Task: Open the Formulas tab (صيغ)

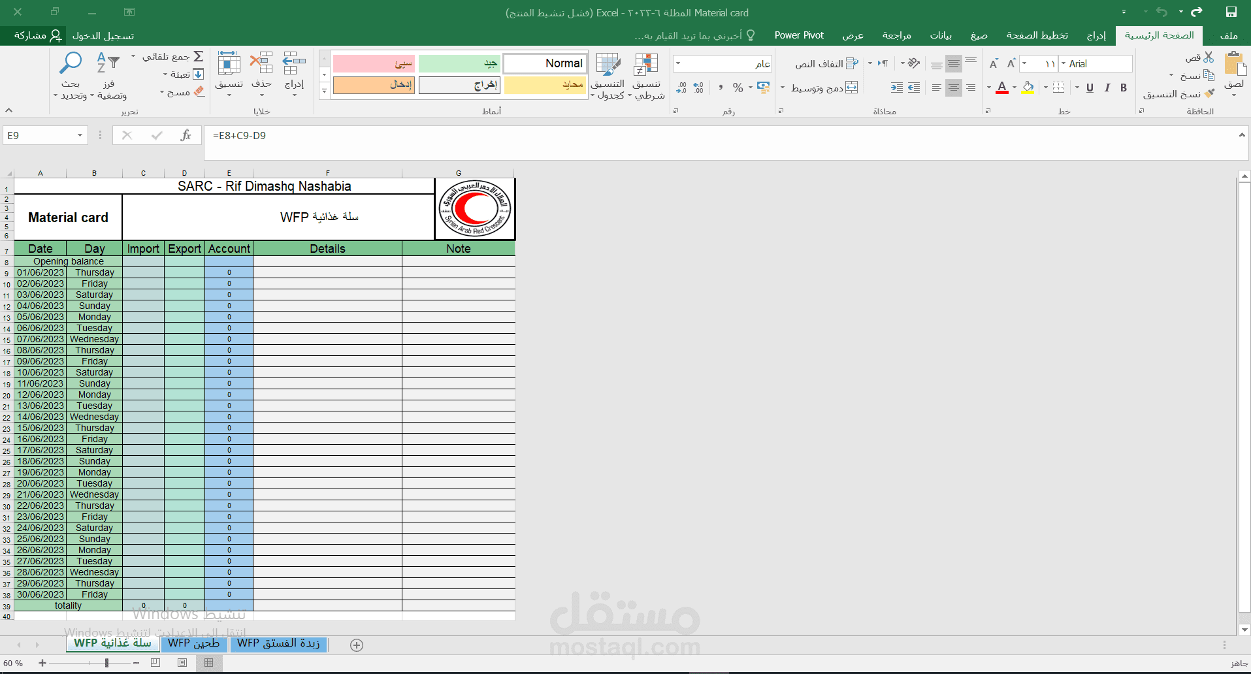Action: [979, 35]
